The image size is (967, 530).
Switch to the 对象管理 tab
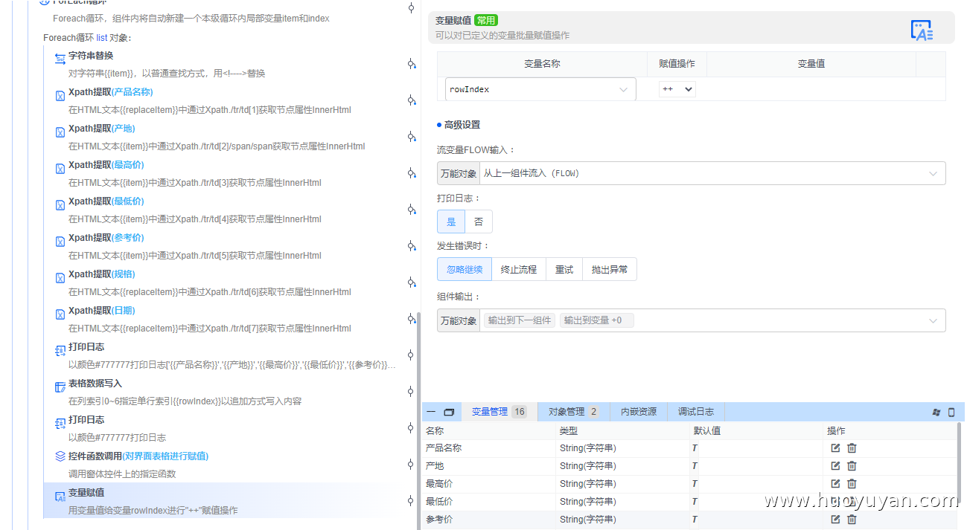[x=573, y=412]
